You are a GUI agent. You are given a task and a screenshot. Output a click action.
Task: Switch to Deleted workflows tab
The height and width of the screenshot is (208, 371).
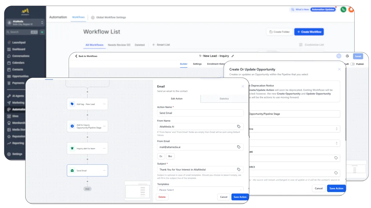point(140,45)
